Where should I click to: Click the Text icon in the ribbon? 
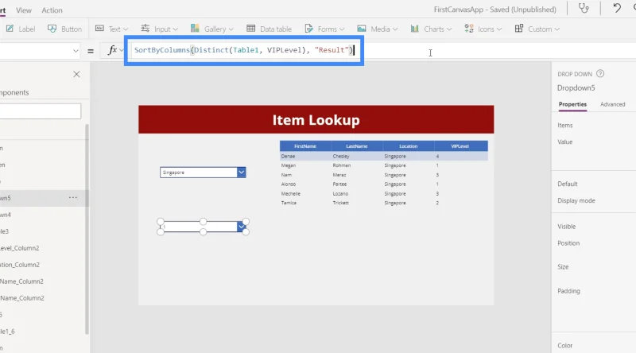pos(99,29)
